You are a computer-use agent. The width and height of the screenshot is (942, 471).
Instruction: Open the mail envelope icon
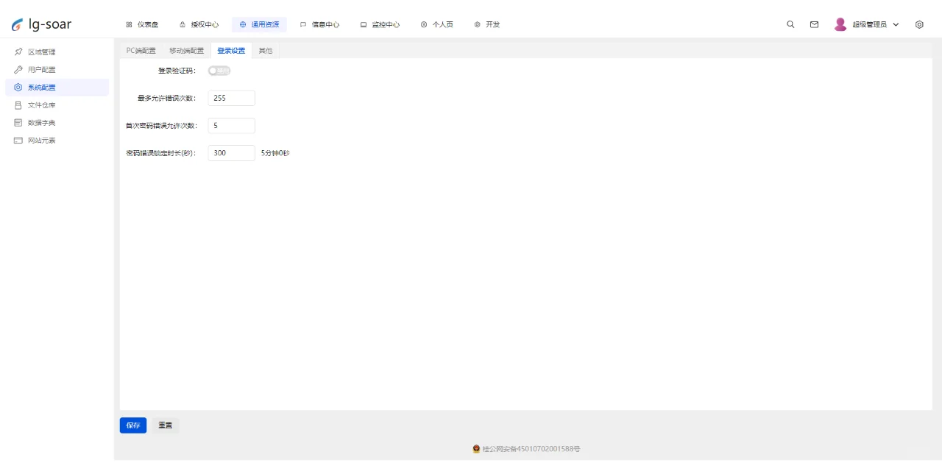click(x=814, y=24)
